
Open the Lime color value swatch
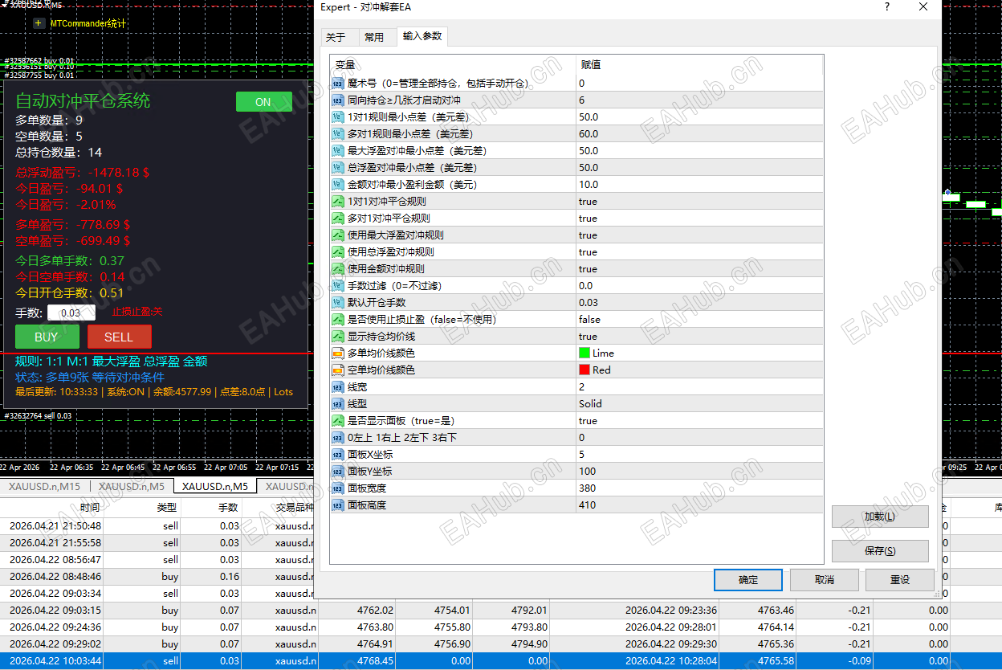tap(584, 353)
